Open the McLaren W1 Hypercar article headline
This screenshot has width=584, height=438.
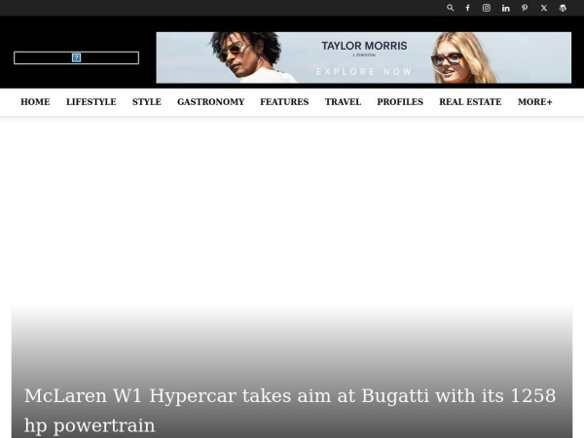click(x=290, y=410)
